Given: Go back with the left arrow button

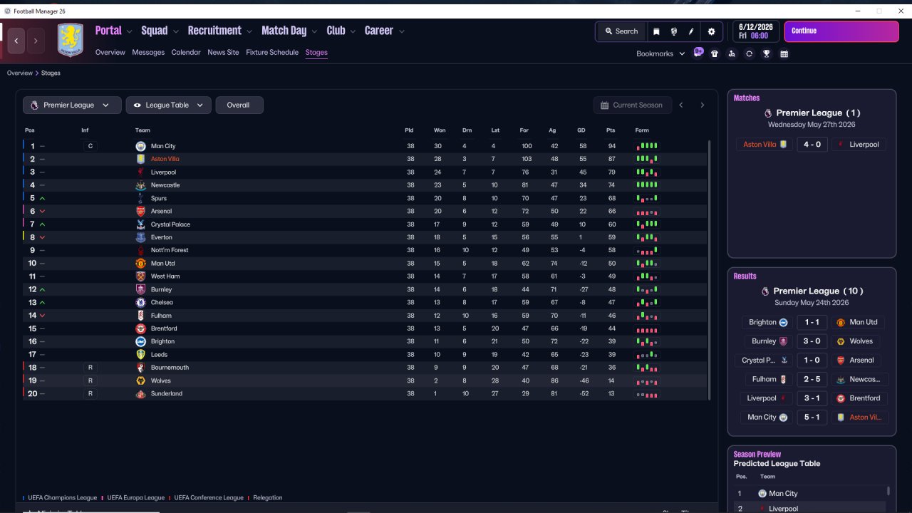Looking at the screenshot, I should point(16,41).
